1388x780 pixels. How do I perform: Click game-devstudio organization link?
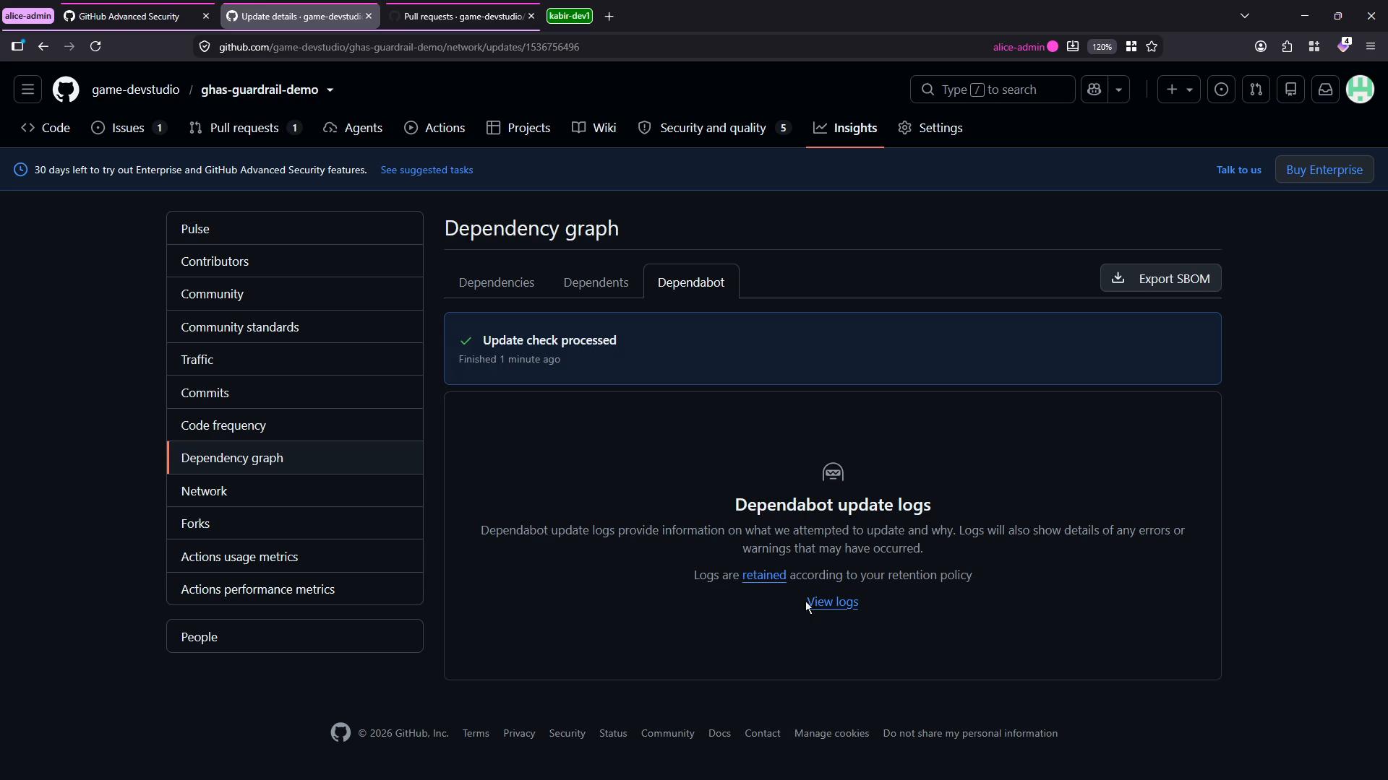(135, 90)
